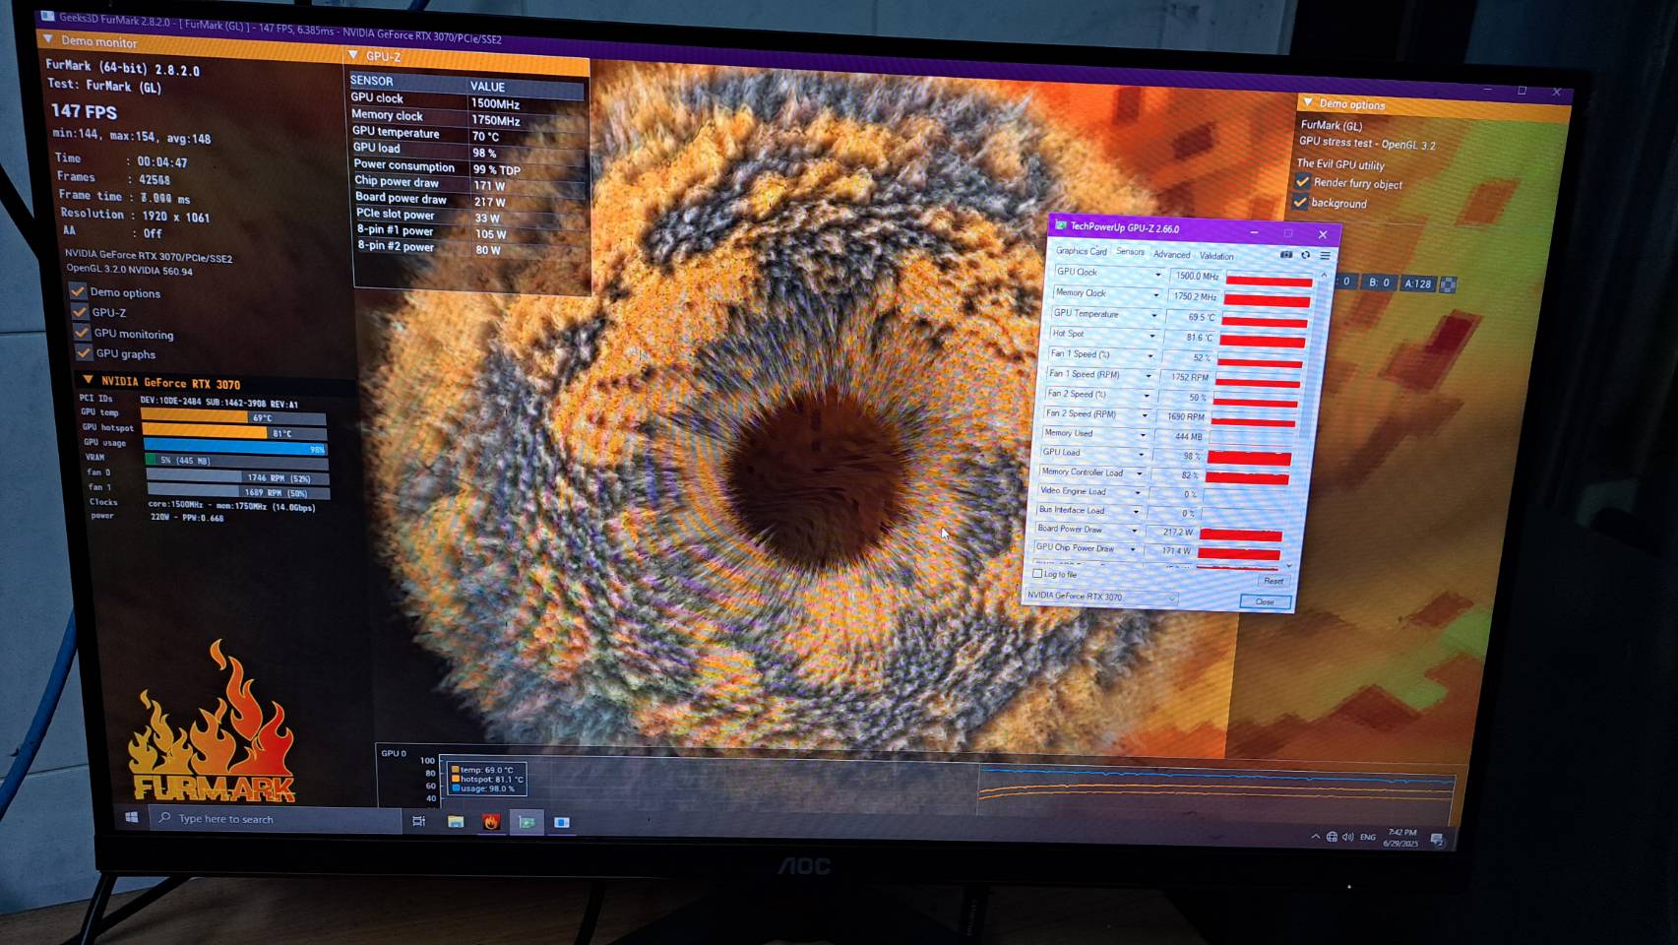
Task: Switch to the Sensors tab
Action: pos(1130,252)
